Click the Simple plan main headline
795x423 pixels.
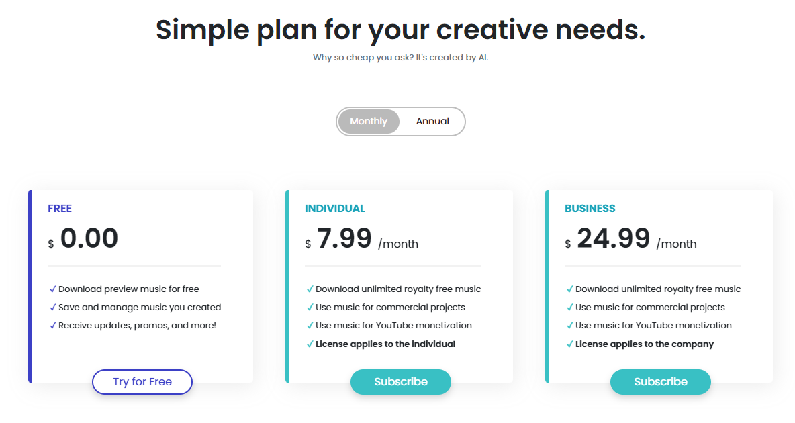coord(400,30)
